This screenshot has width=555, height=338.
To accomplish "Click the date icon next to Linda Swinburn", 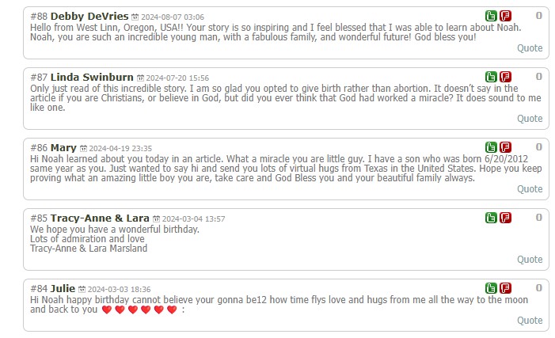I will click(141, 78).
